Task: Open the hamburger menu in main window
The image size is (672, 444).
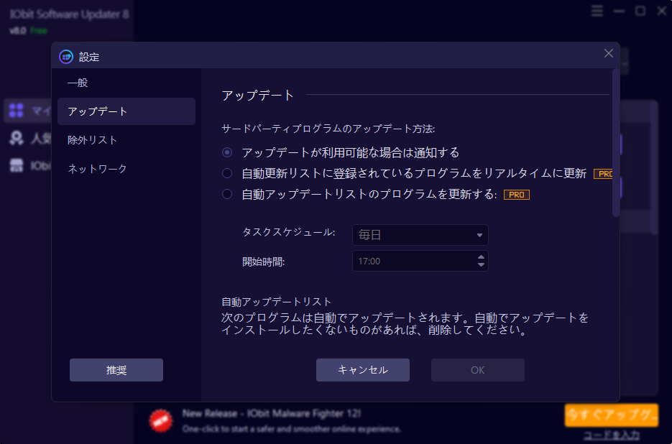Action: pos(597,11)
